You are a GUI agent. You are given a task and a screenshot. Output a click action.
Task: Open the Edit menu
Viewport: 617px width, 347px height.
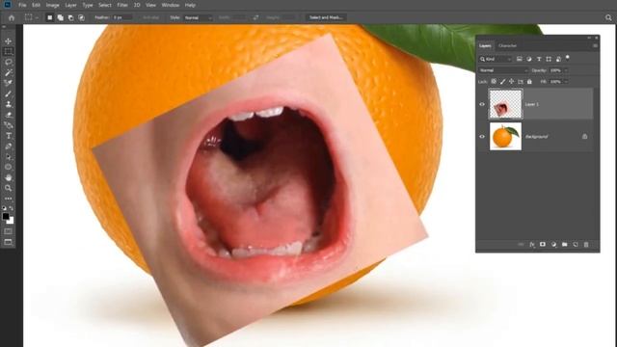(x=36, y=5)
